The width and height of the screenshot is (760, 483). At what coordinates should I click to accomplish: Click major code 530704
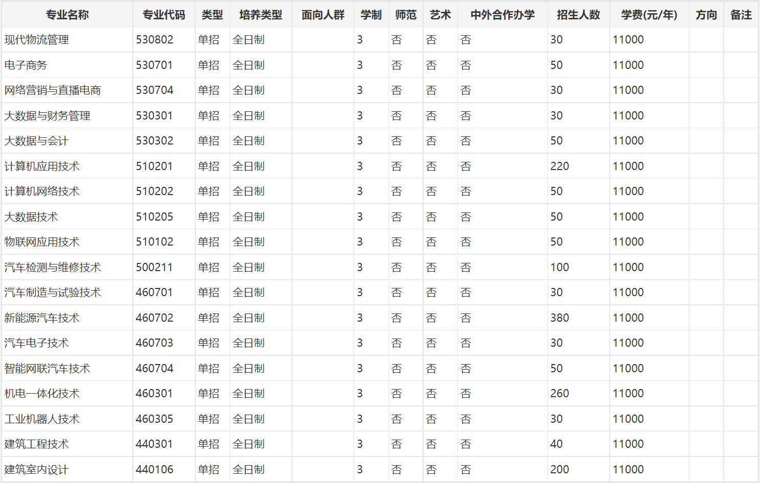point(154,90)
